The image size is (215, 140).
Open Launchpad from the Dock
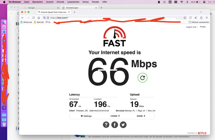pyautogui.click(x=4, y=27)
